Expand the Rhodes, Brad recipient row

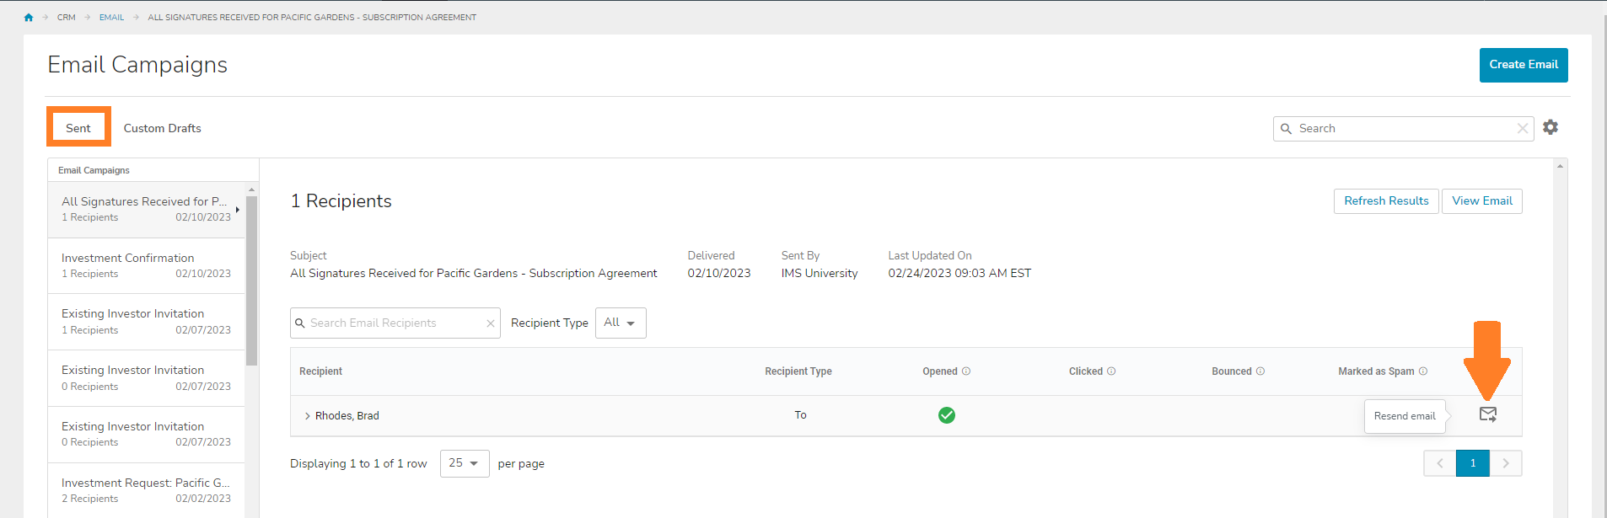308,416
